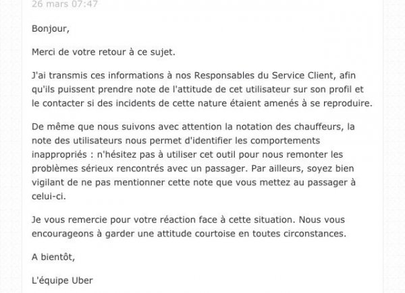Screen dimensions: 405x293
Task: Click the words attitude courtoise
Action: 196,234
